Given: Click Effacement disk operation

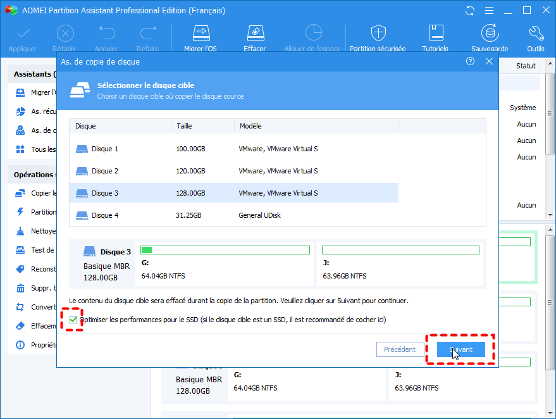Looking at the screenshot, I should click(x=36, y=326).
